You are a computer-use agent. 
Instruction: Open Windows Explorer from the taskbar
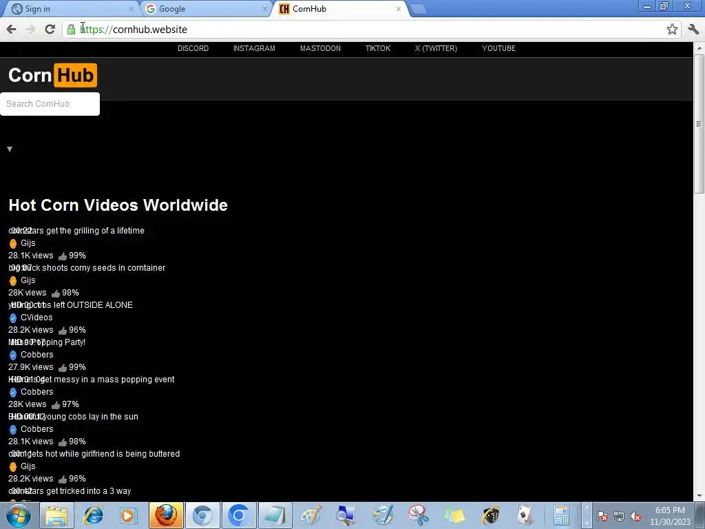point(56,515)
